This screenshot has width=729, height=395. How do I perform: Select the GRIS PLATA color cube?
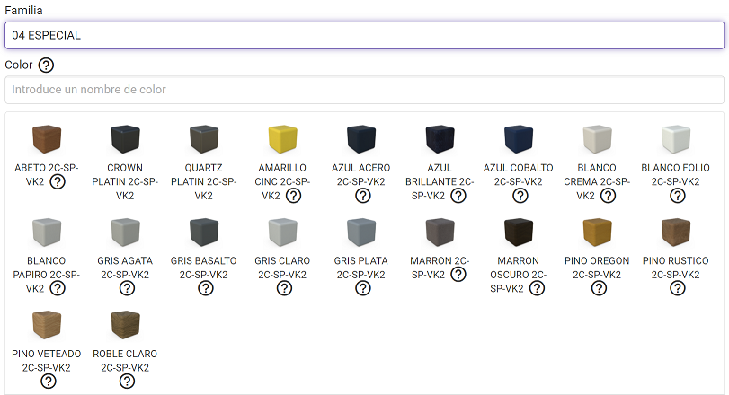tap(361, 233)
